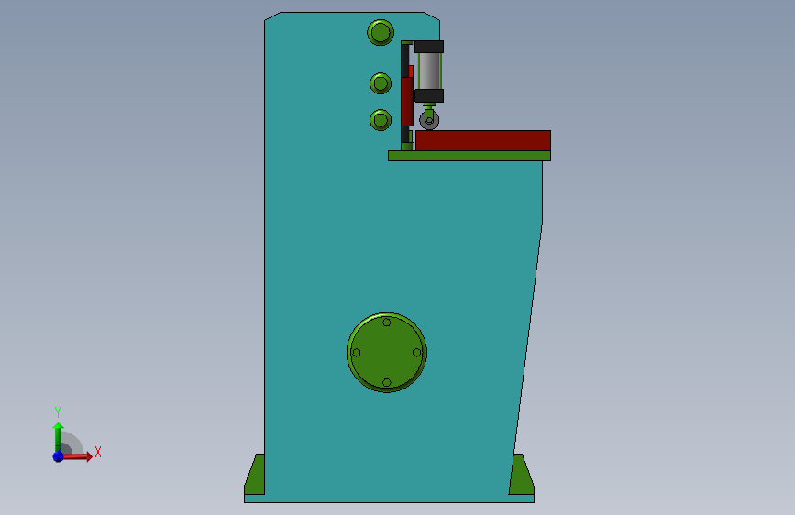Image resolution: width=795 pixels, height=515 pixels.
Task: Click the blue Z axis ball of triad
Action: pyautogui.click(x=59, y=456)
